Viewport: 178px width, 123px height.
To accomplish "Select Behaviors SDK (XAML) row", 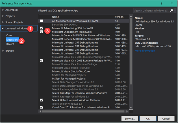I will [x=84, y=25].
